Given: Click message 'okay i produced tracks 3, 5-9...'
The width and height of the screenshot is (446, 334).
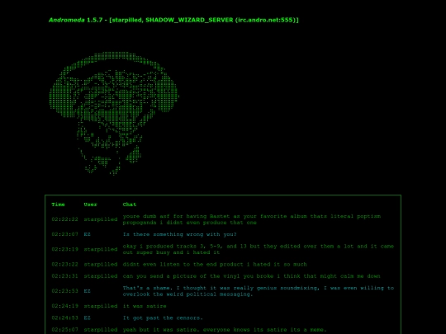Looking at the screenshot, I should [x=259, y=249].
